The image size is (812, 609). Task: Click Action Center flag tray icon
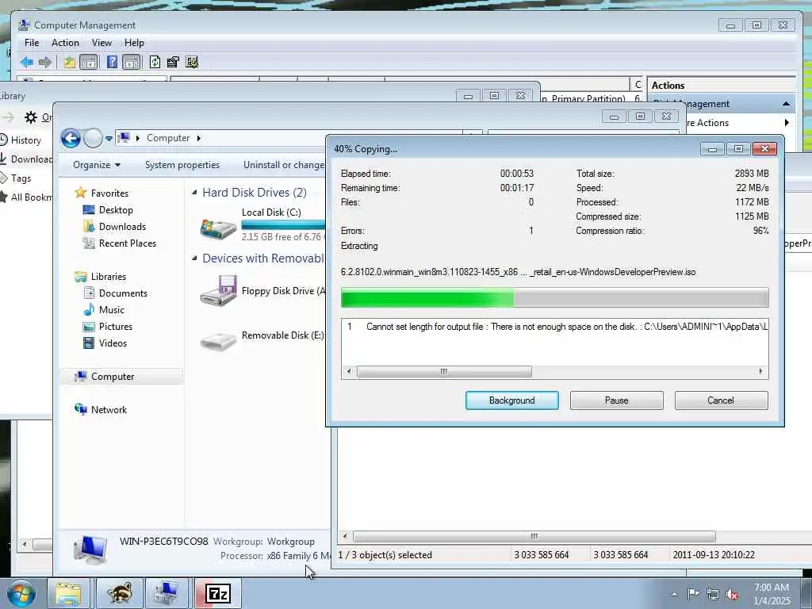point(693,594)
